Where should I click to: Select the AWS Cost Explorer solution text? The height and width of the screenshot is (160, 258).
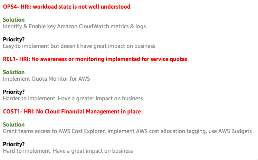[x=127, y=131]
